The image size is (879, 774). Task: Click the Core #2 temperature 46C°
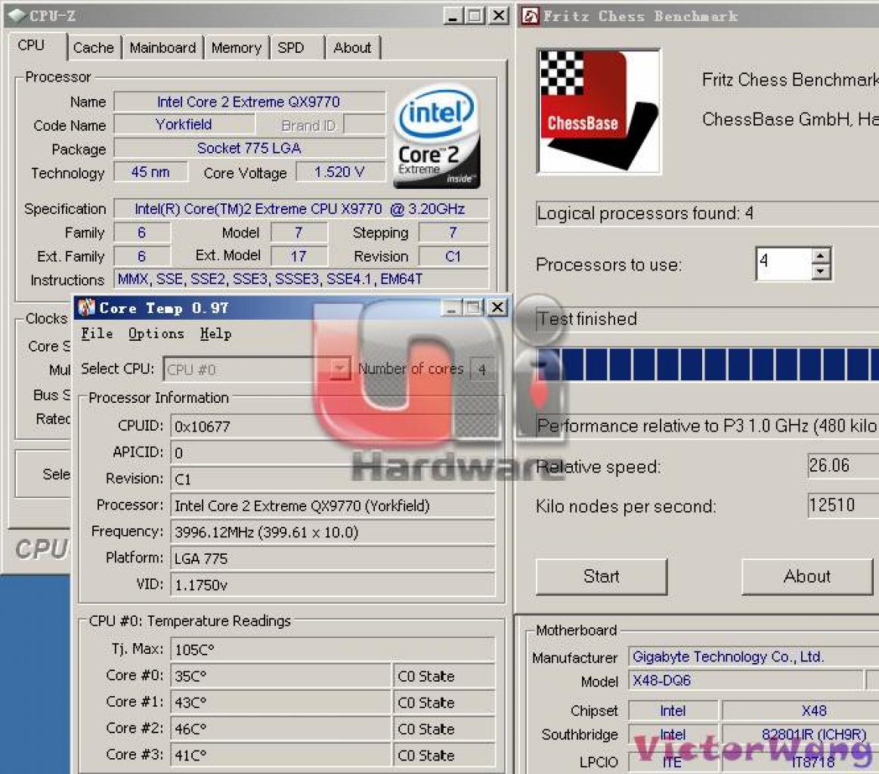pyautogui.click(x=280, y=729)
